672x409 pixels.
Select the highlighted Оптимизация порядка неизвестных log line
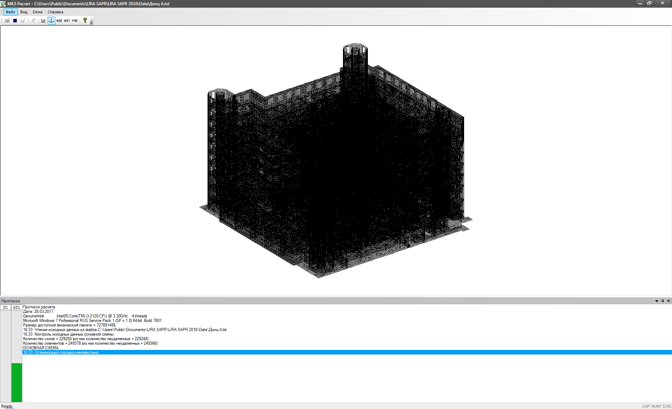61,352
